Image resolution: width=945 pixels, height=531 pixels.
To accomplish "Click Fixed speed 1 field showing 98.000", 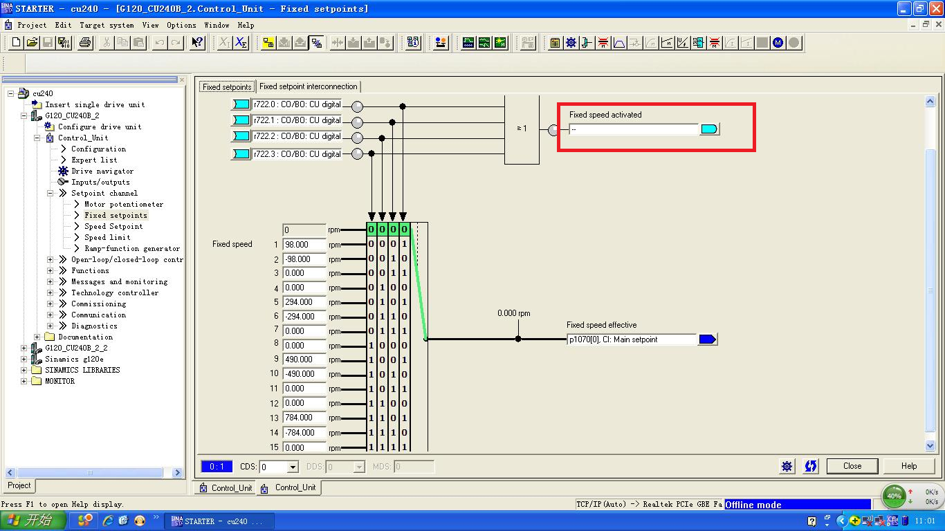I will [304, 245].
